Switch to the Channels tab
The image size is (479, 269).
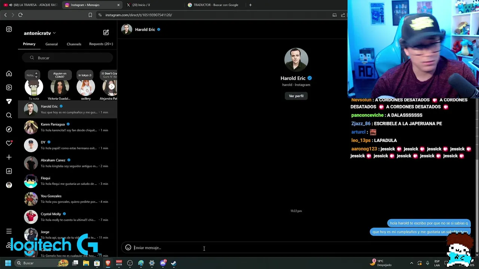(x=74, y=44)
